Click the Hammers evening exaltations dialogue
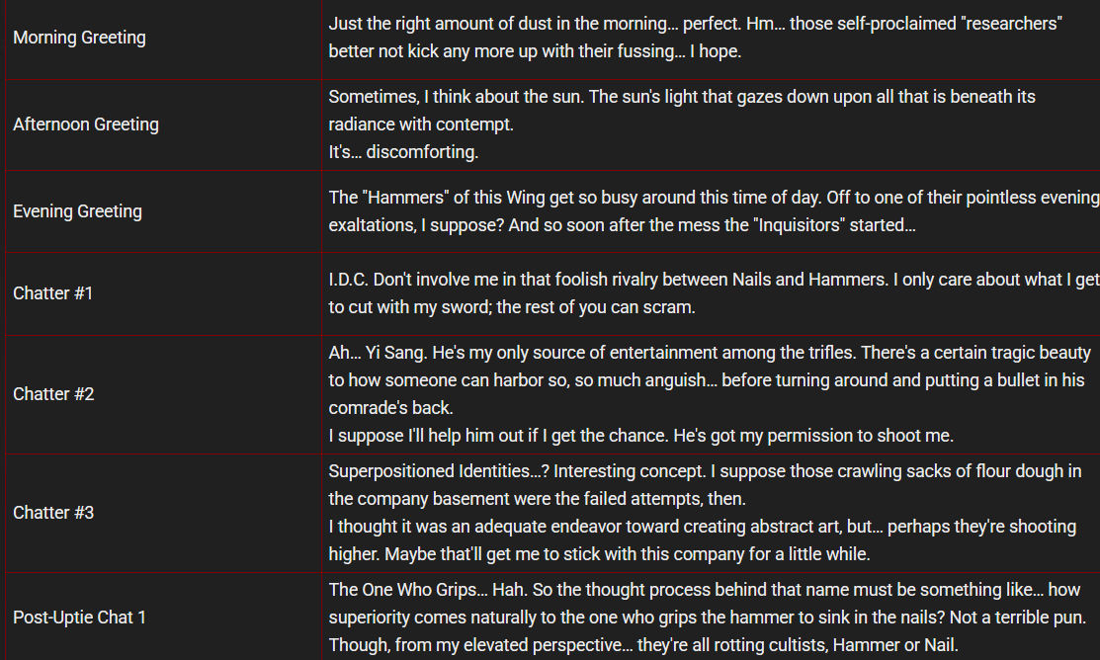Screen dimensions: 1100x660 coord(712,198)
